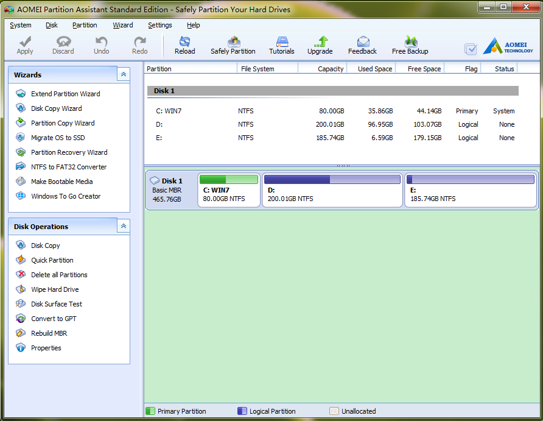Click the Windows To Go Creator icon

click(x=21, y=196)
